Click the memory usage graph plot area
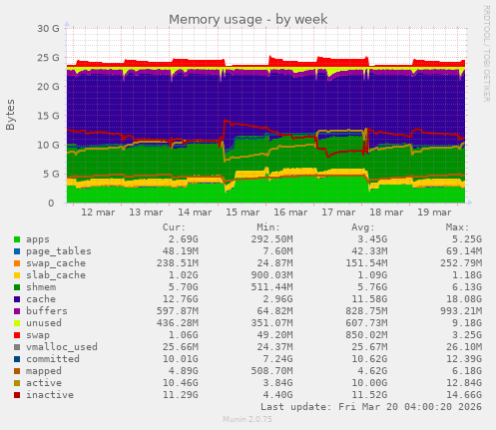This screenshot has height=430, width=496. (265, 116)
